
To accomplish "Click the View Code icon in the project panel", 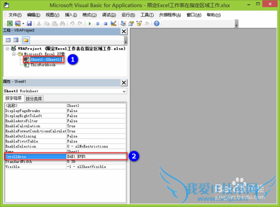I will [8, 40].
